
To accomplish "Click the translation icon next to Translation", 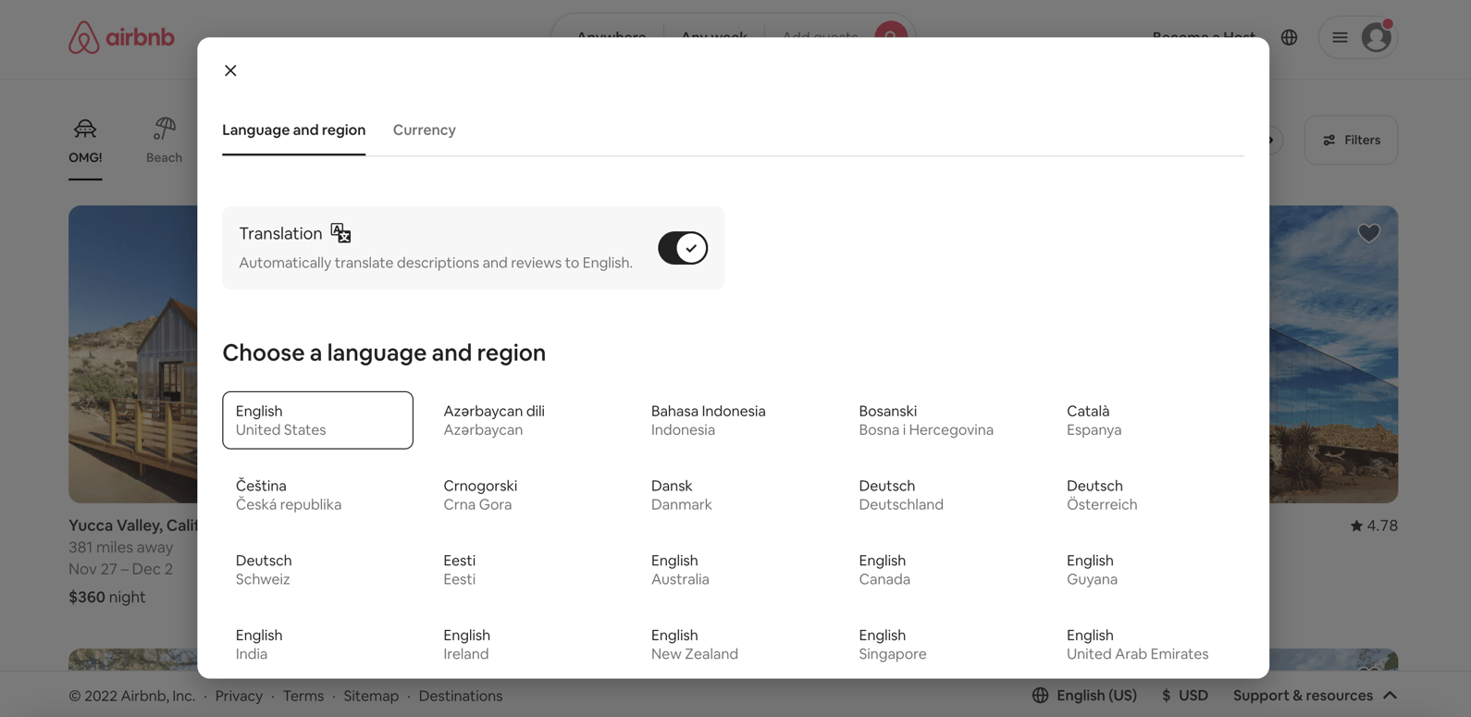I will 340,233.
